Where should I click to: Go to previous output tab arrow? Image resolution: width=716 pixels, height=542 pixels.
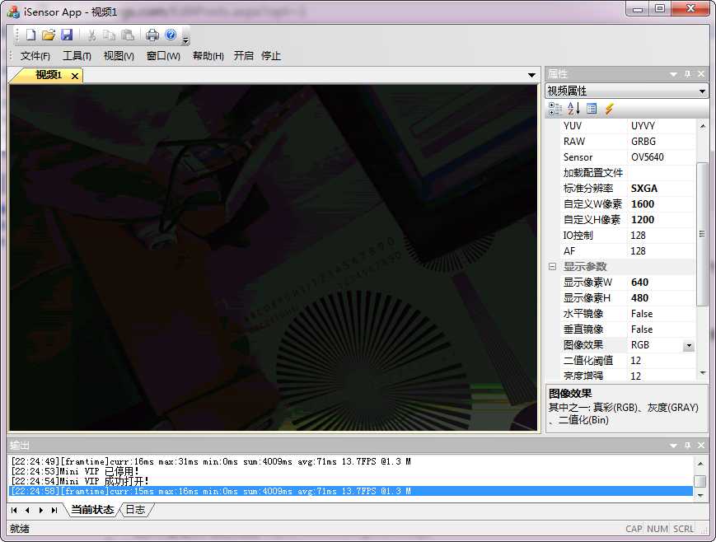pos(27,510)
